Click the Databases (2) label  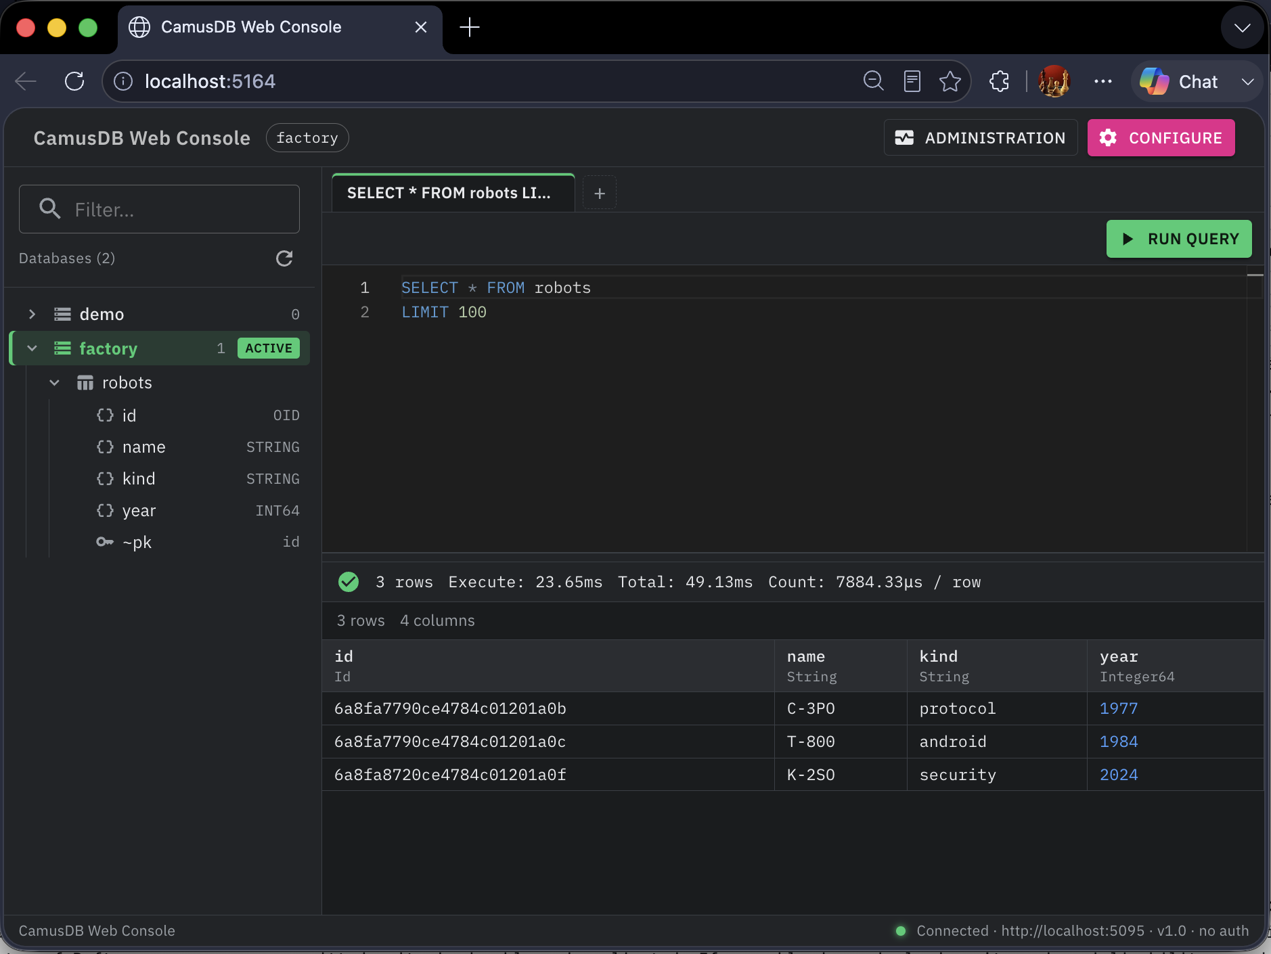(67, 258)
